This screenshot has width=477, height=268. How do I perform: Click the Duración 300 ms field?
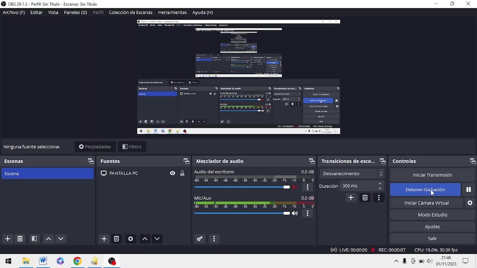362,186
